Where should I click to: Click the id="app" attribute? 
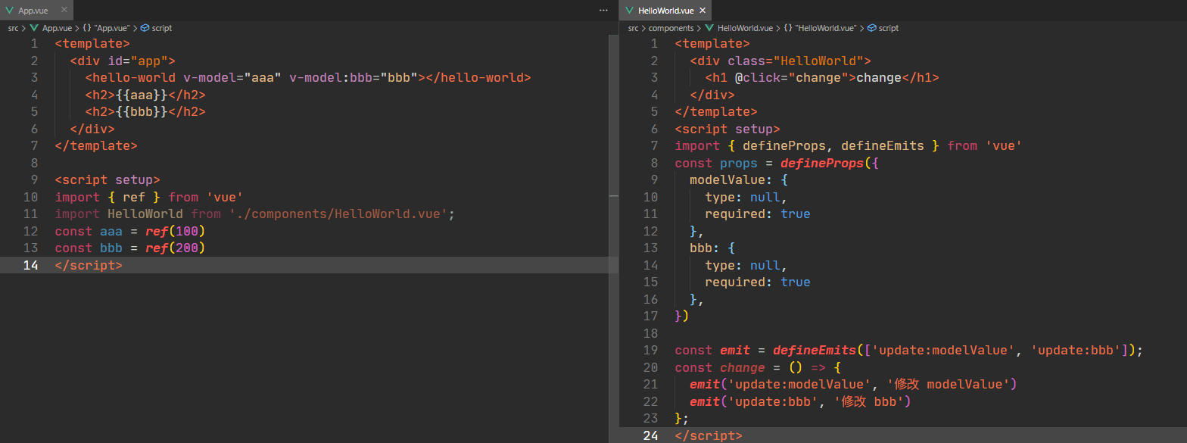[x=138, y=61]
